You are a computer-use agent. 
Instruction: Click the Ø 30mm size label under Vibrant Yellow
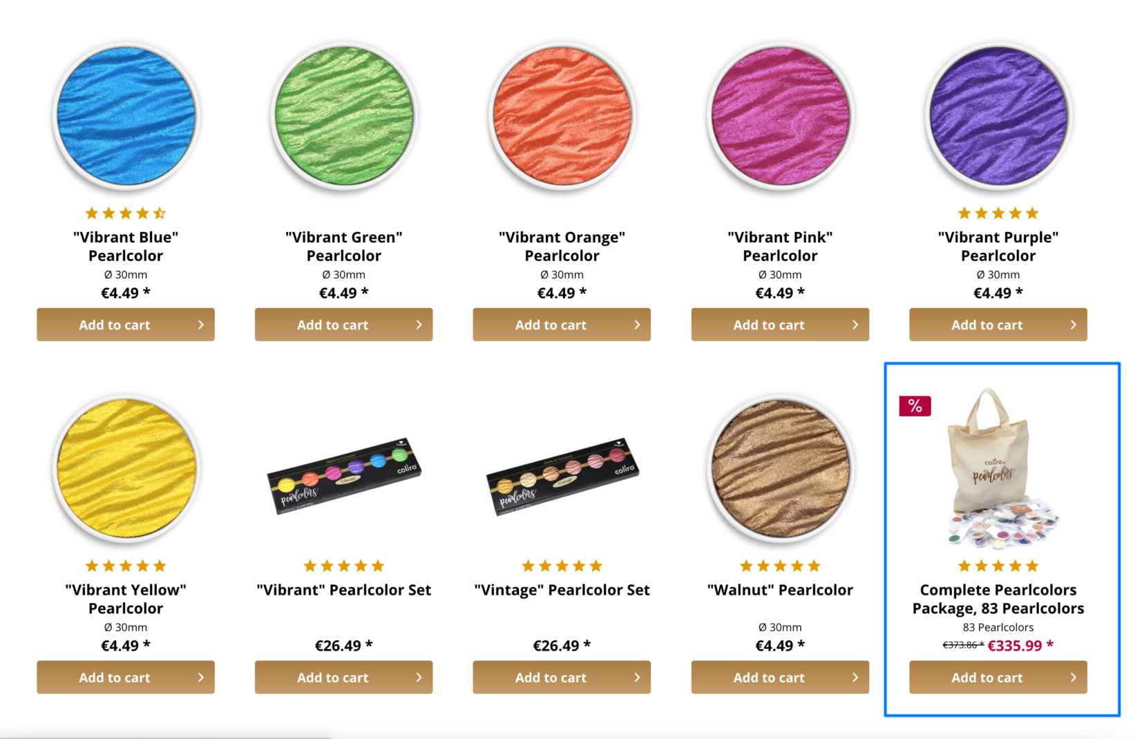pyautogui.click(x=125, y=627)
